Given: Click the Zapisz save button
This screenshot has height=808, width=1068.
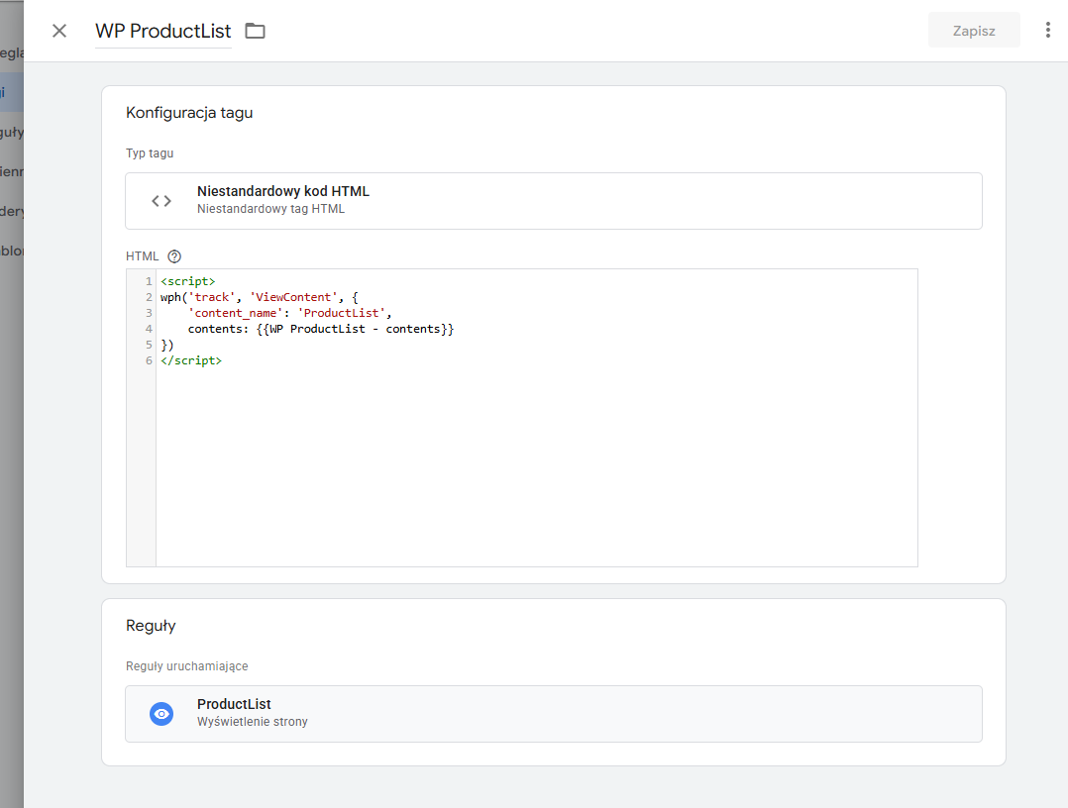Looking at the screenshot, I should pos(973,31).
